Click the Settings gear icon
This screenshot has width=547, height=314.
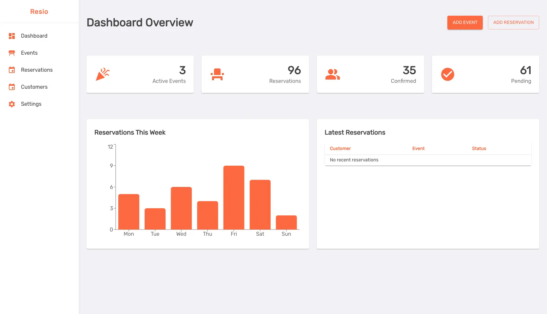12,104
